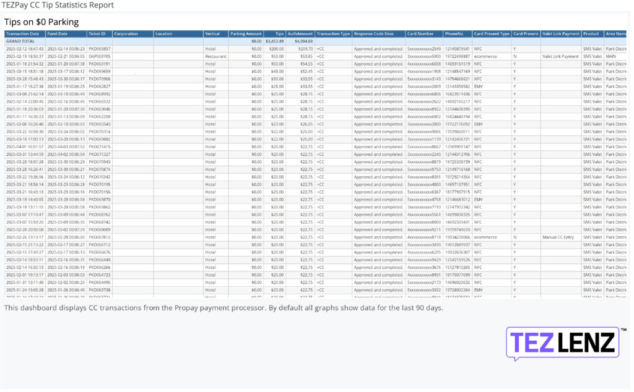Click transaction date 2025-04-01 16:51:57
The height and width of the screenshot is (392, 634).
tap(25, 147)
